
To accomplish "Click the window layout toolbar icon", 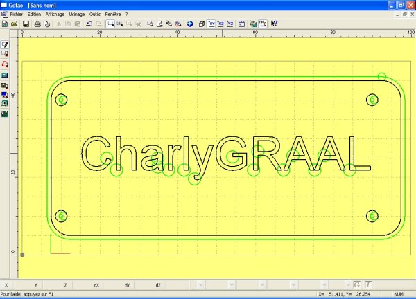I will point(241,24).
